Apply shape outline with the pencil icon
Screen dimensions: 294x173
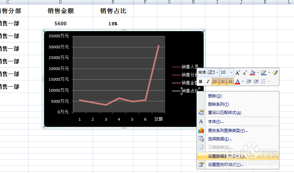pos(264,73)
